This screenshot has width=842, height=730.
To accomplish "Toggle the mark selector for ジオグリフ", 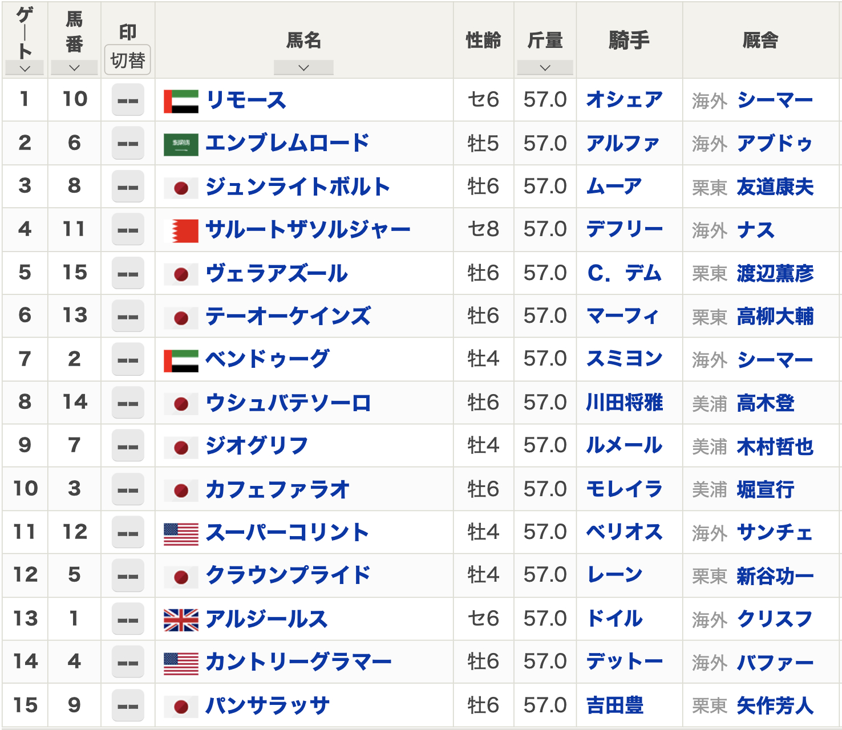I will pyautogui.click(x=128, y=447).
